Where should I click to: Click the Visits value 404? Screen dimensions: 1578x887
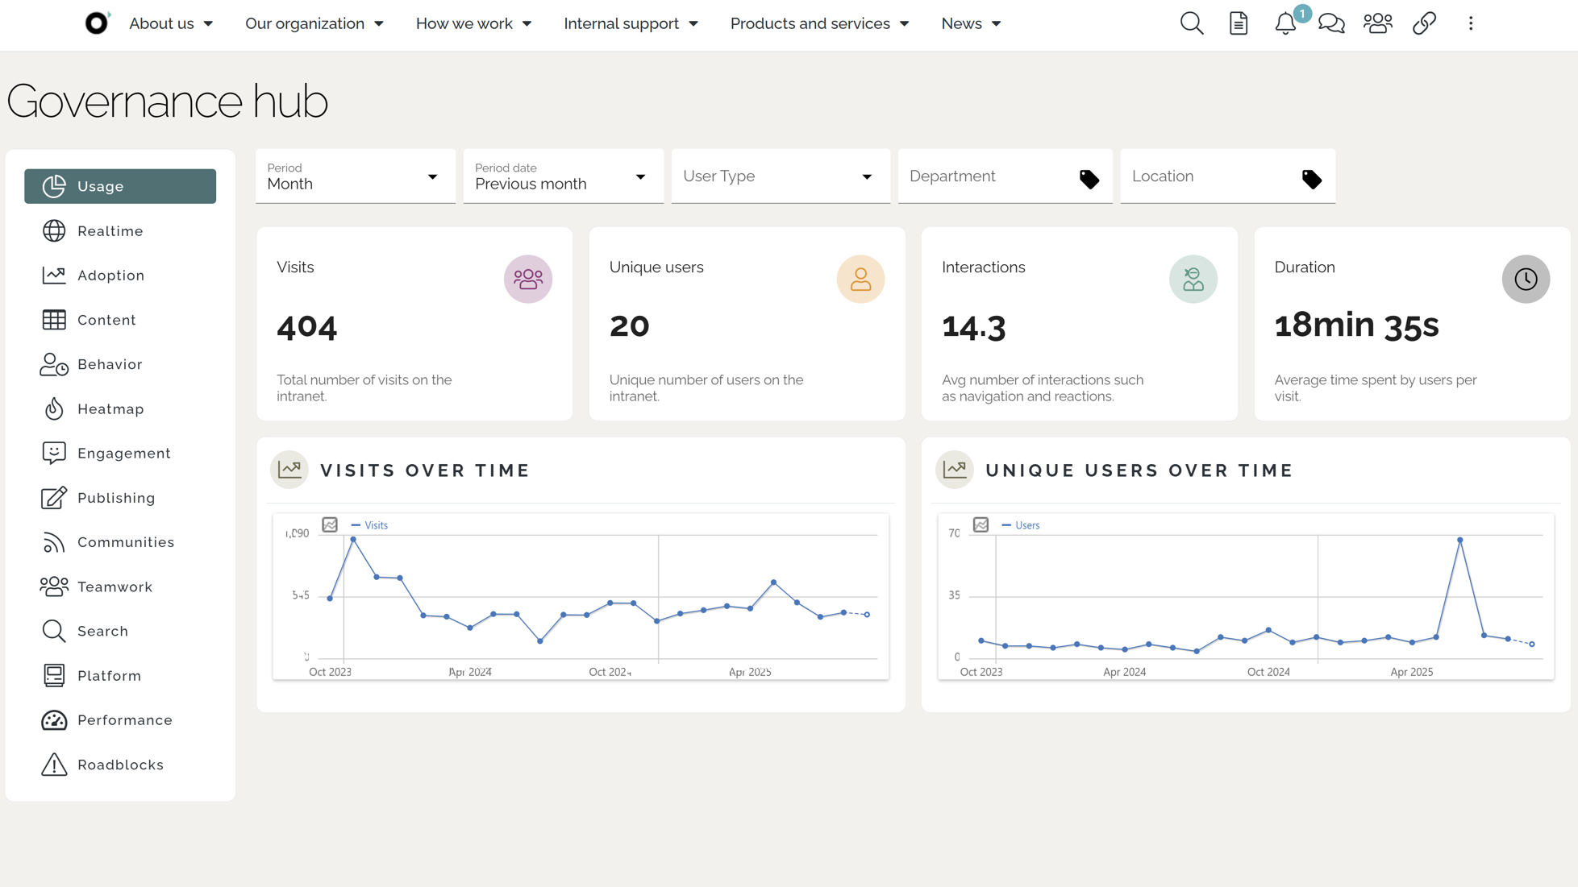click(307, 326)
